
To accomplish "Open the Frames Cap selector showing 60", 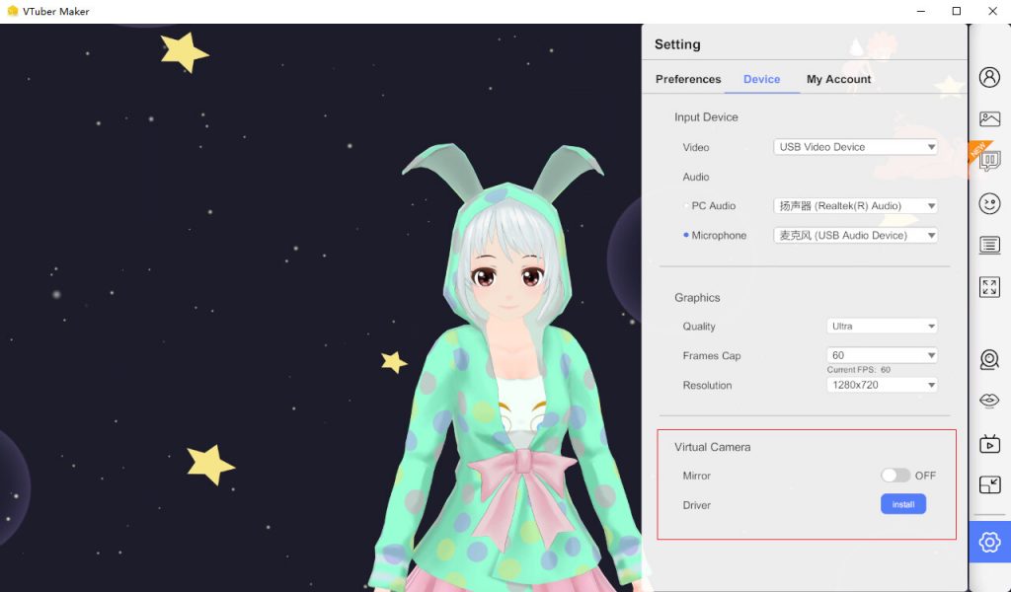I will click(x=882, y=355).
